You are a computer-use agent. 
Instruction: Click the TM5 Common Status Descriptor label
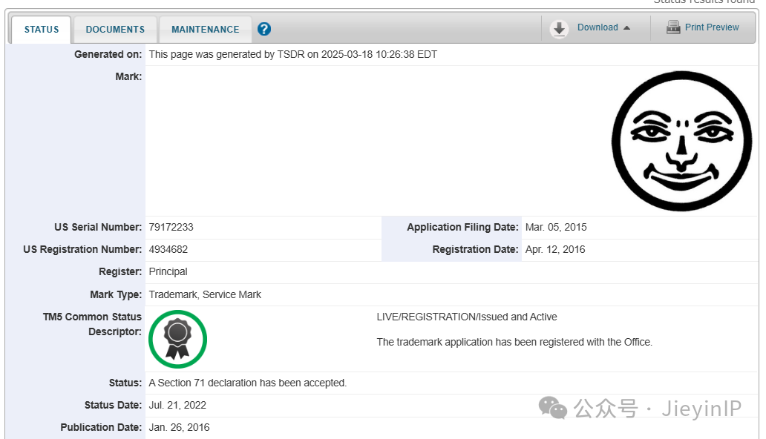[x=92, y=324]
